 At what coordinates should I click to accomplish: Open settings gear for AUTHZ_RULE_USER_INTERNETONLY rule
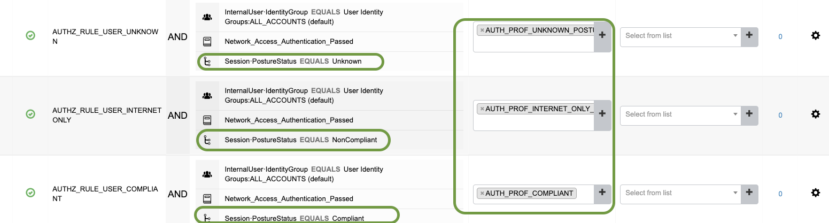[x=815, y=114]
